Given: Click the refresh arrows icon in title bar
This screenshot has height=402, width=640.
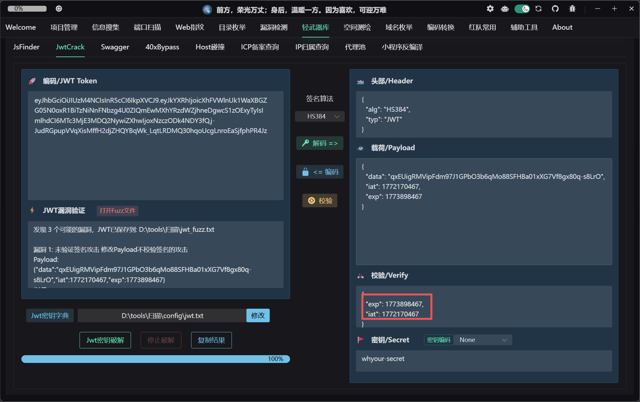Looking at the screenshot, I should [x=538, y=9].
